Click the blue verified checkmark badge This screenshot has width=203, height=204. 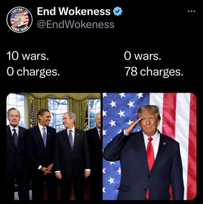(118, 11)
